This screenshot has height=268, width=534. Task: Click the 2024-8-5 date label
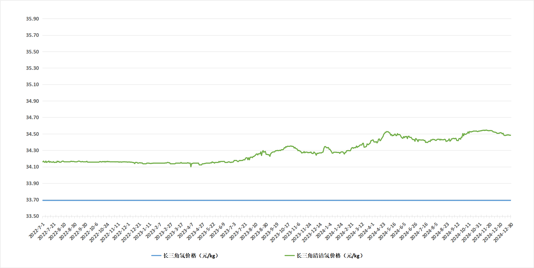[x=431, y=230]
